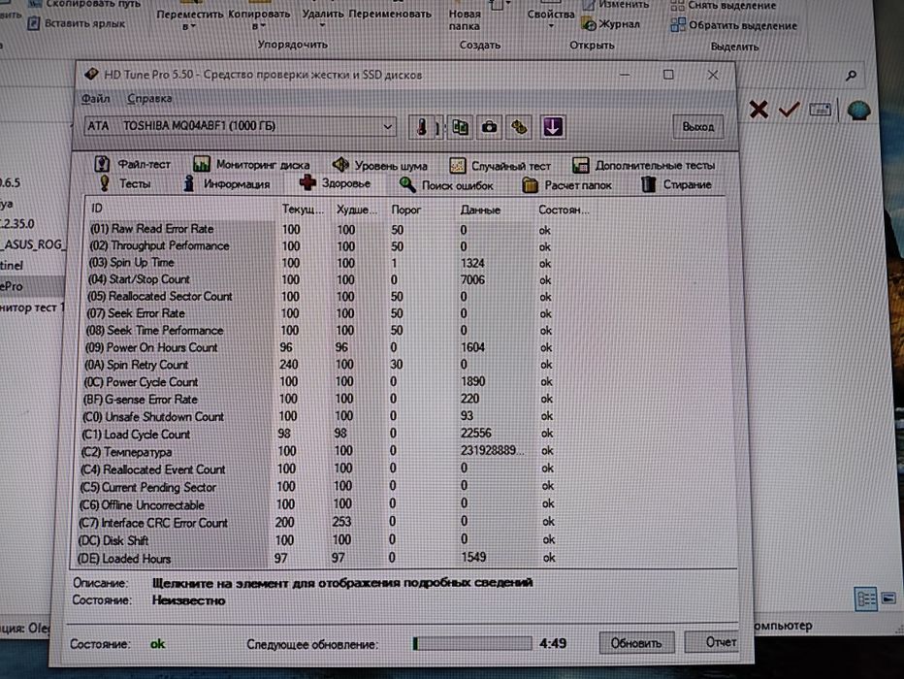Viewport: 904px width, 679px height.
Task: Click Обратить выделение in Explorer ribbon
Action: pos(734,25)
